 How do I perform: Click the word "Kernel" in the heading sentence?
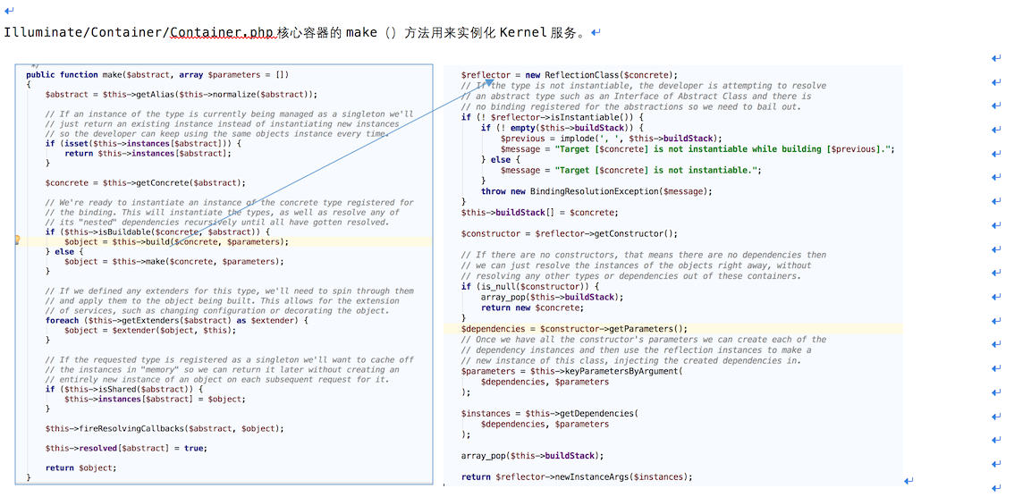[521, 32]
